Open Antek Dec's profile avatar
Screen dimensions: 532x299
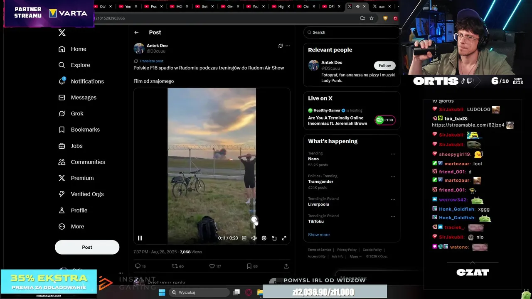tap(139, 48)
